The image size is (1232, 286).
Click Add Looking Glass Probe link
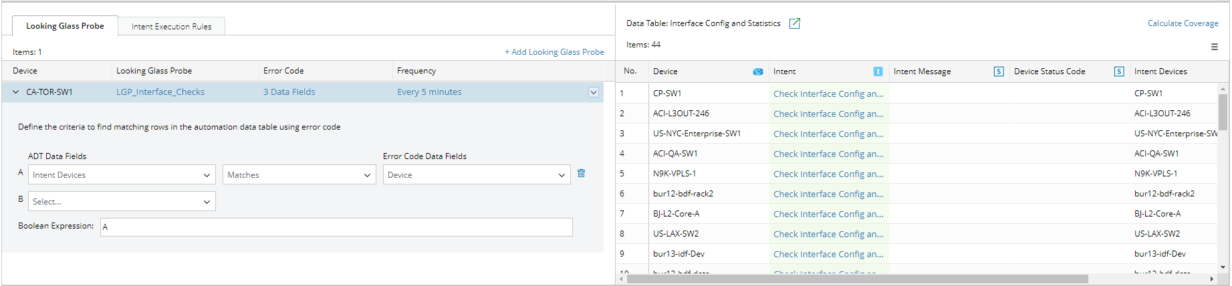point(554,52)
